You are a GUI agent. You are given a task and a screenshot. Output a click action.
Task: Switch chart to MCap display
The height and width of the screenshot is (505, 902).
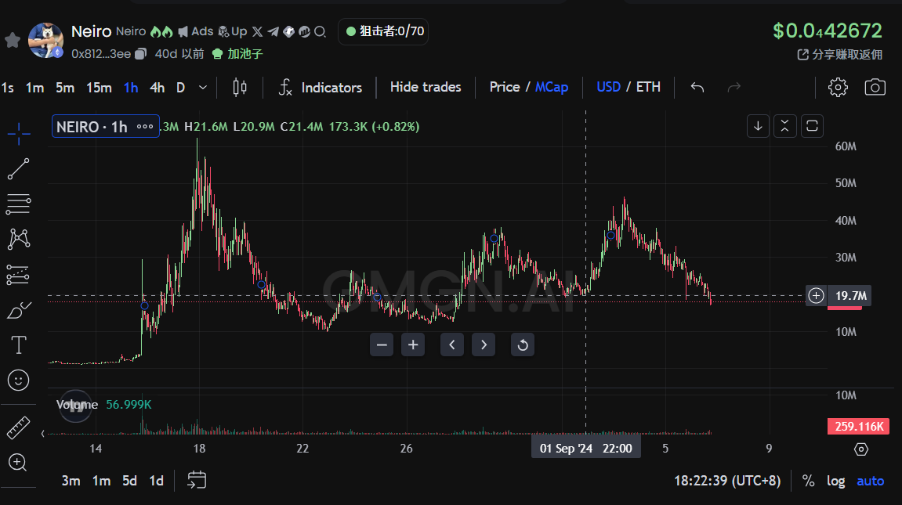tap(552, 87)
